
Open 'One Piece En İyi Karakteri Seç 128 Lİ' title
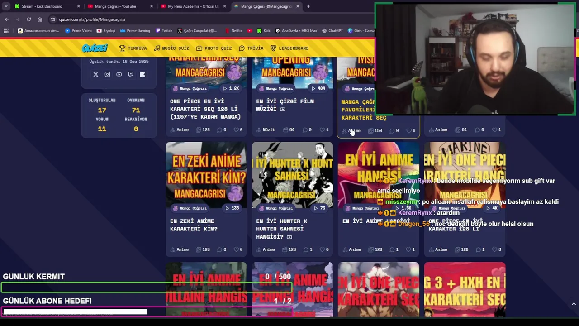[x=205, y=109]
